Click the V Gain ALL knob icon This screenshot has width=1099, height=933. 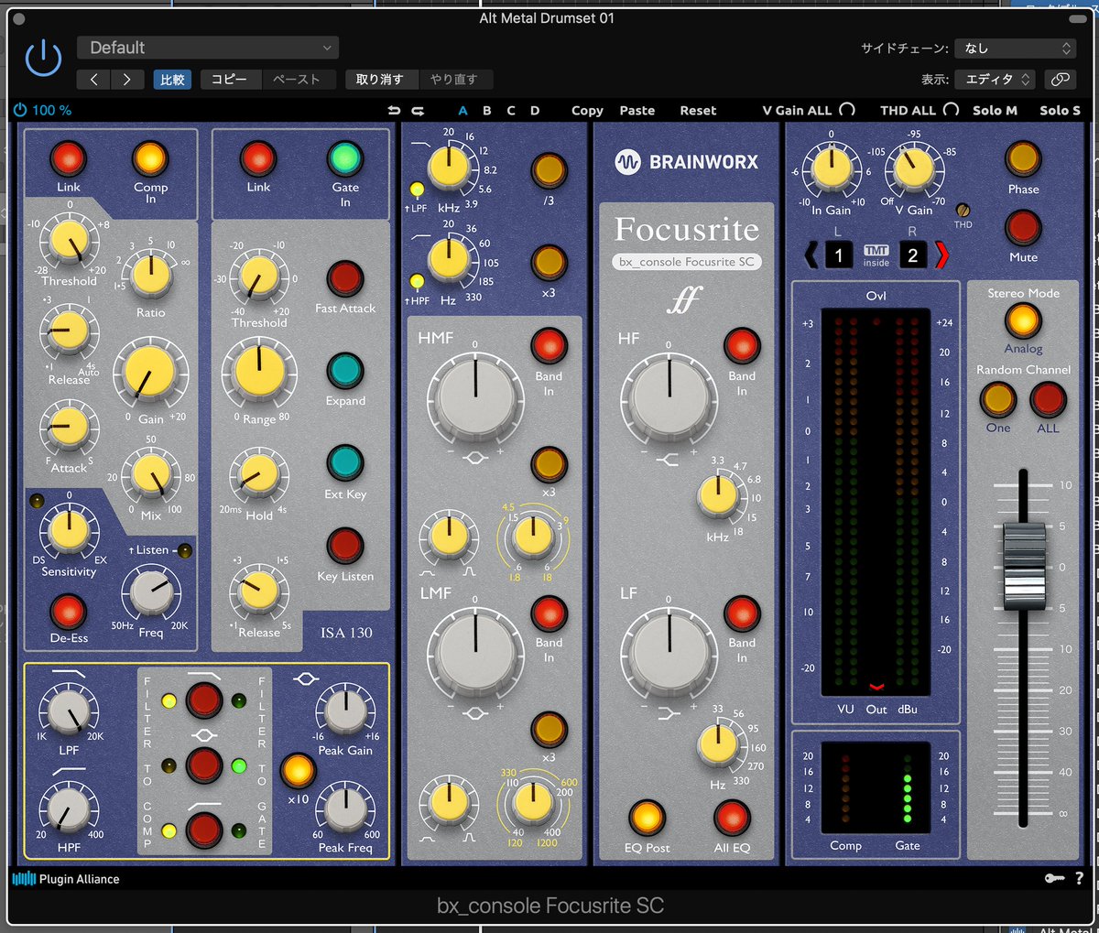847,110
